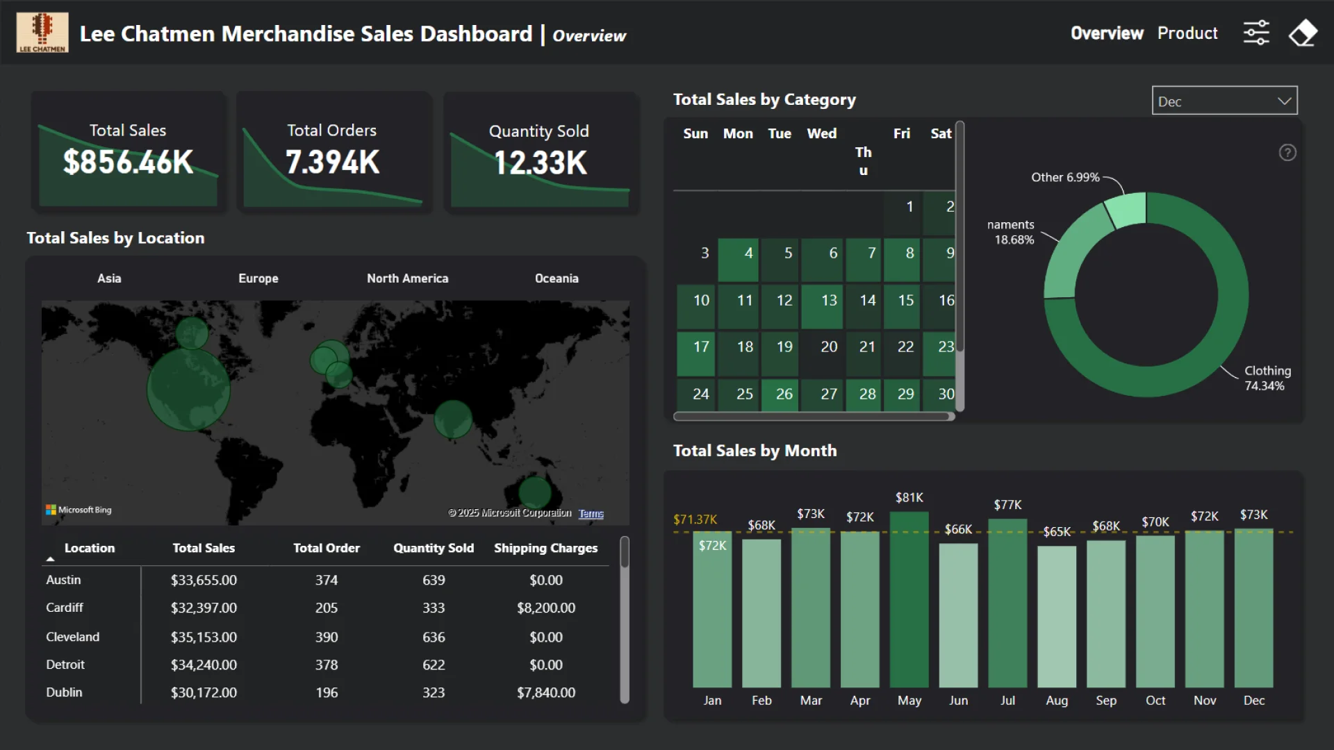
Task: Select calendar day 13
Action: (822, 306)
